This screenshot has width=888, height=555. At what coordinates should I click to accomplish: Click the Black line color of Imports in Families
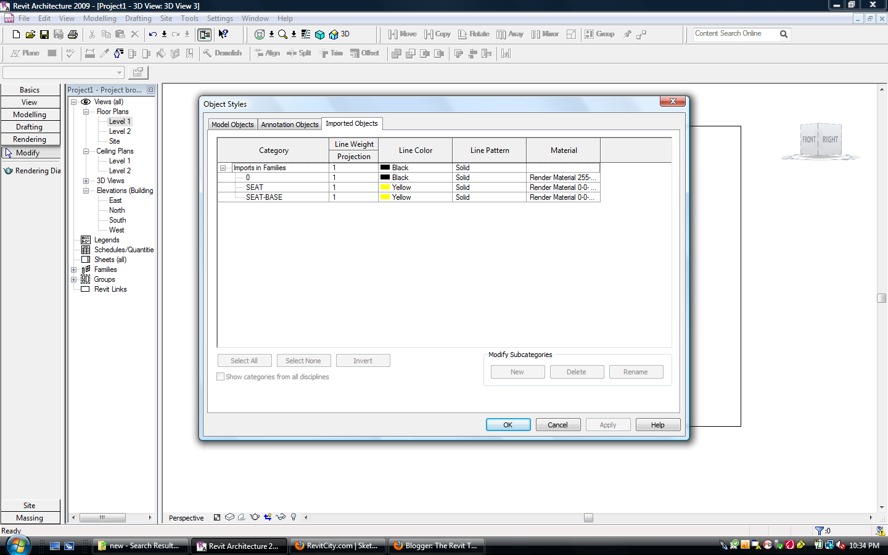coord(415,168)
